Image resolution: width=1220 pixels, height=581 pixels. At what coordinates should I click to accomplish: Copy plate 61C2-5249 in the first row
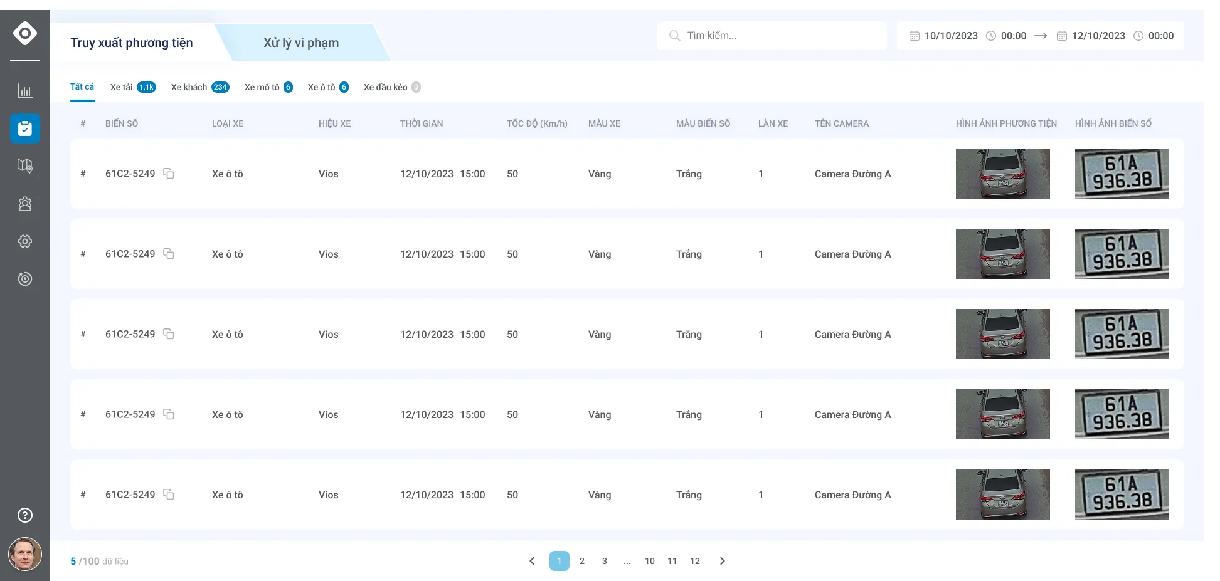(169, 174)
